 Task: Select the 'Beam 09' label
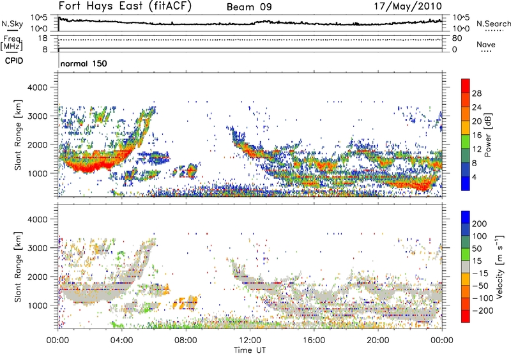point(249,7)
